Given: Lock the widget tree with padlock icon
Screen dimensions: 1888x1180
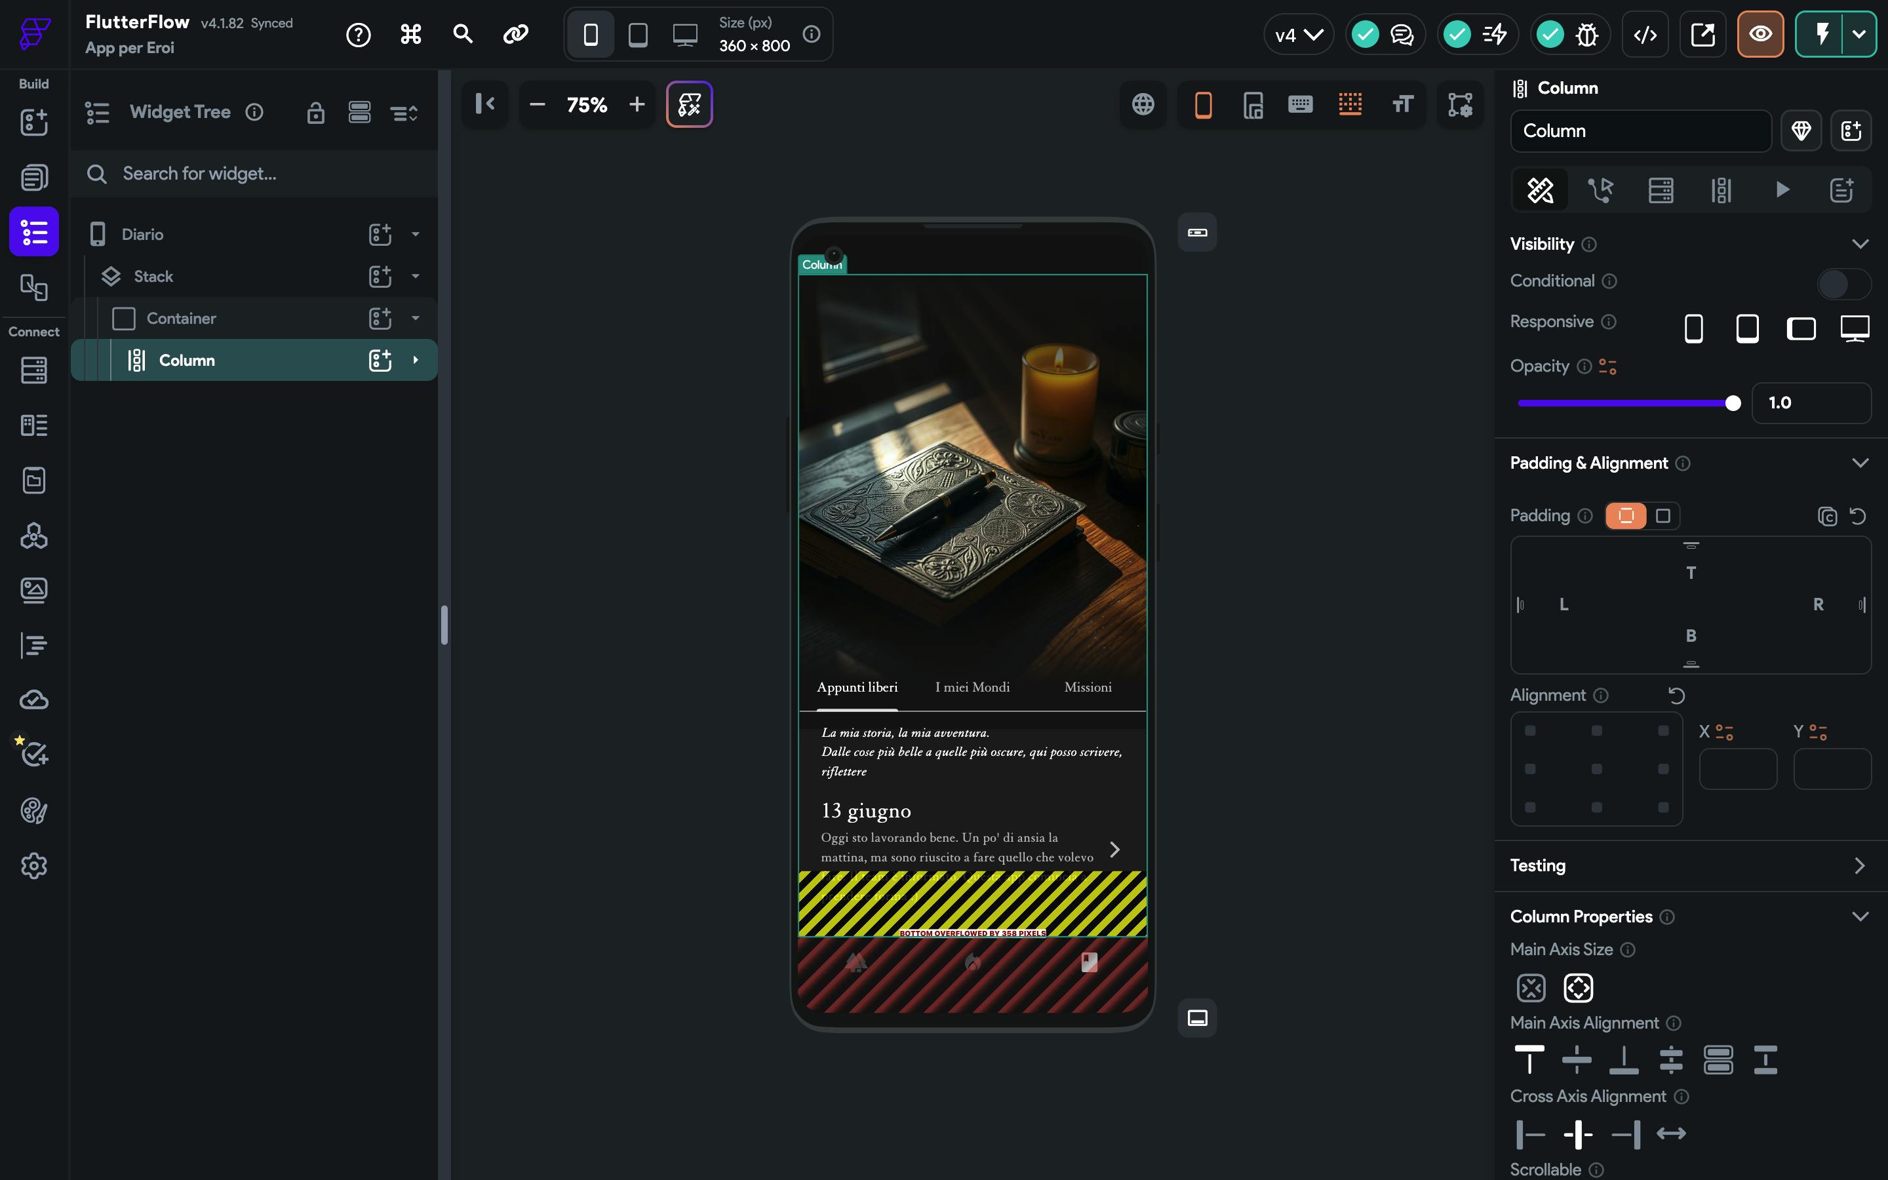Looking at the screenshot, I should click(315, 112).
